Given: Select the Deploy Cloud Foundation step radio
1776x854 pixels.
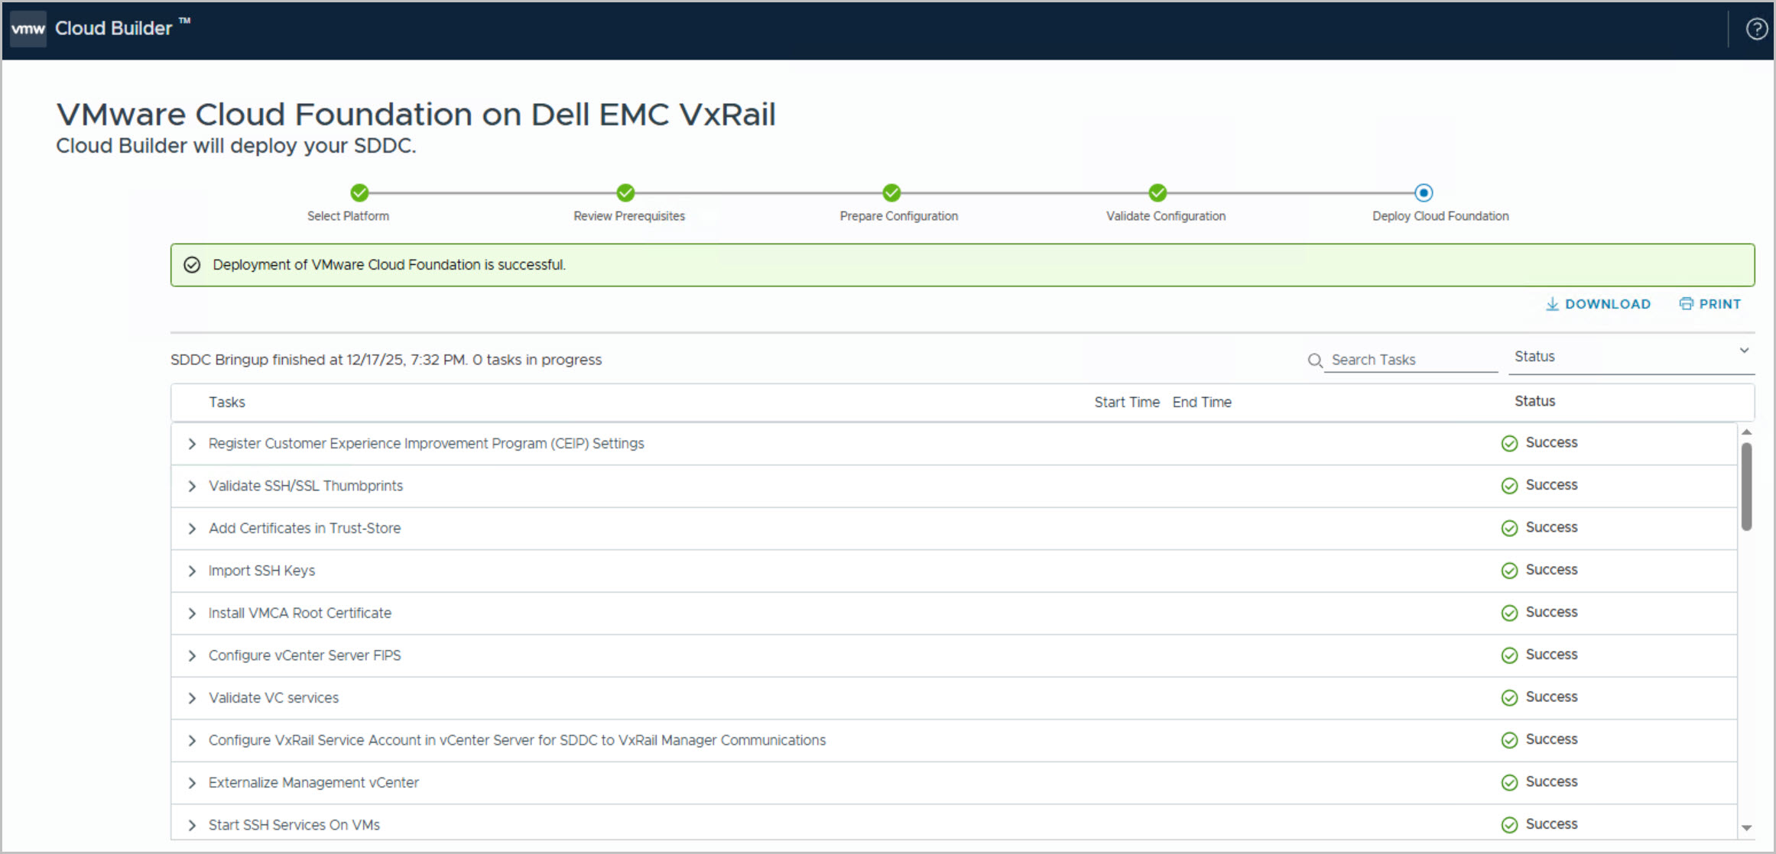Looking at the screenshot, I should click(x=1424, y=192).
